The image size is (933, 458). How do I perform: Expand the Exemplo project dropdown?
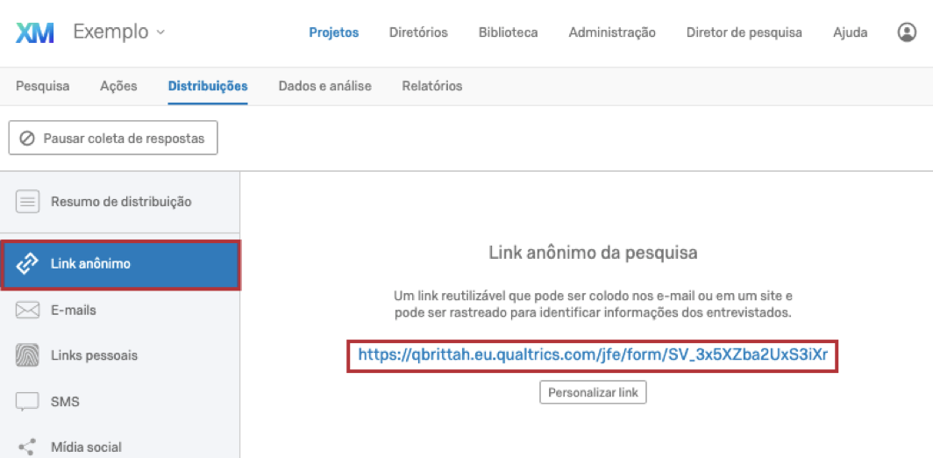119,32
